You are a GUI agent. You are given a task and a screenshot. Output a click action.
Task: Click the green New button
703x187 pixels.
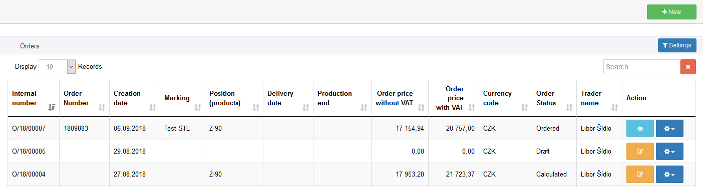coord(671,12)
